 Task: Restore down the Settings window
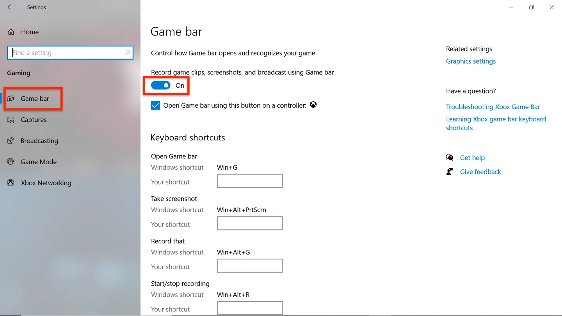point(531,7)
